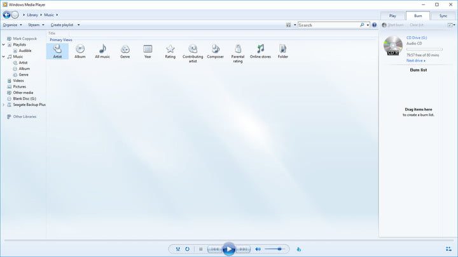Open the Organize dropdown menu
The height and width of the screenshot is (257, 458).
pos(12,25)
